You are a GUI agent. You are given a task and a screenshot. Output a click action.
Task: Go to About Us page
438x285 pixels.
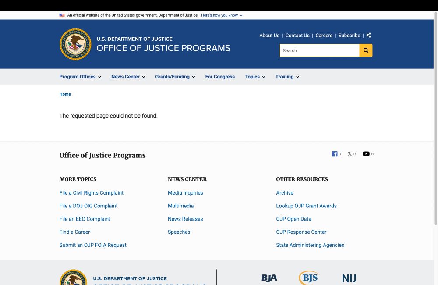(x=269, y=36)
